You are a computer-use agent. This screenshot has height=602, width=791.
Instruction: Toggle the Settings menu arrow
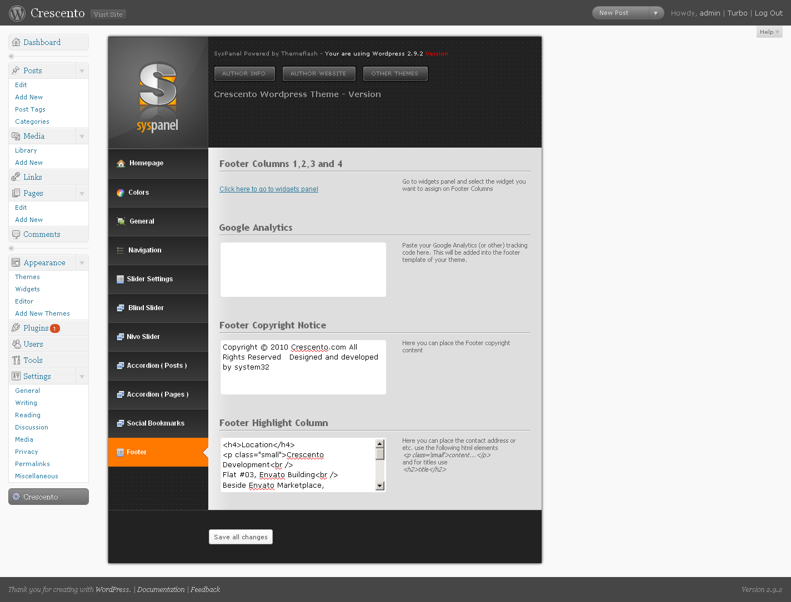point(82,376)
